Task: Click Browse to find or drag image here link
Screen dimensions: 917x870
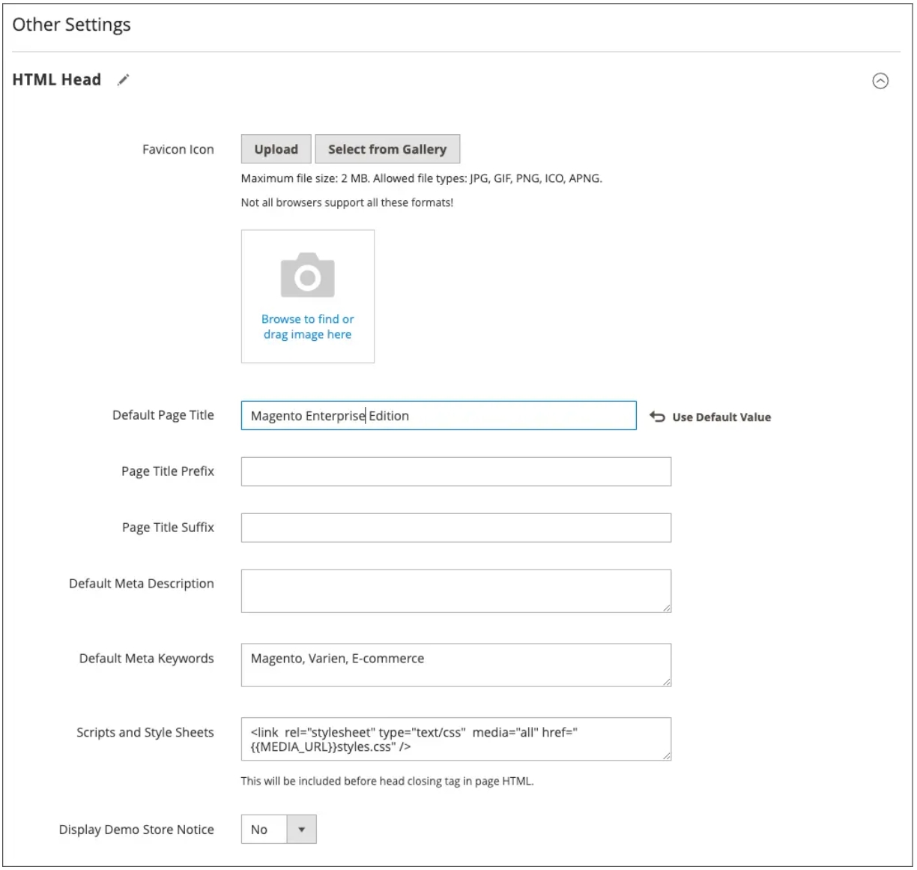Action: (x=307, y=327)
